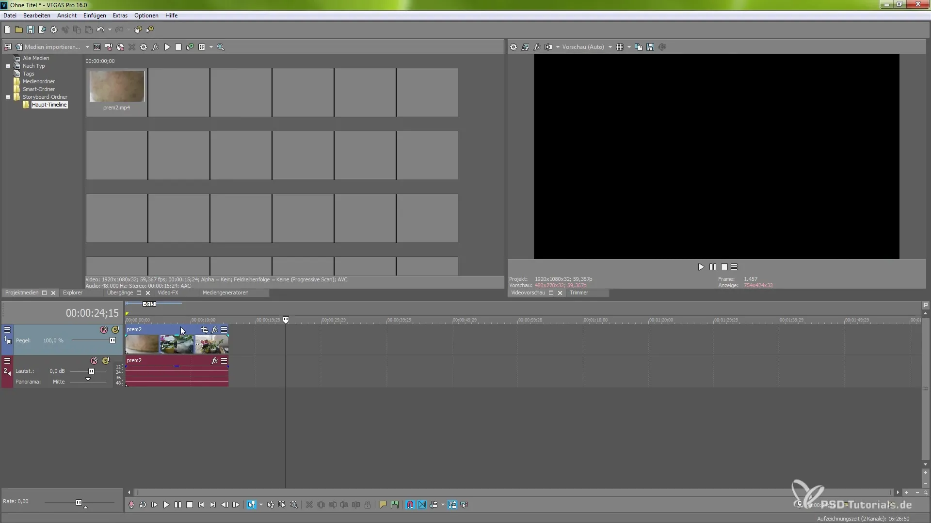Click Video Output FX icon in preview toolbar
Screen dimensions: 931x523
537,47
